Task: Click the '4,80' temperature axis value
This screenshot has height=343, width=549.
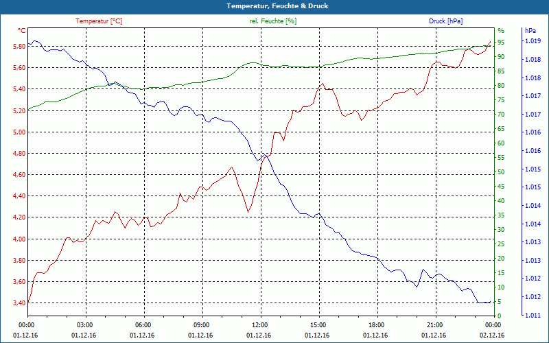Action: coord(20,154)
